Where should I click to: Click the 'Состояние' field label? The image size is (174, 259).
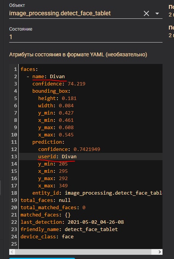pyautogui.click(x=21, y=29)
